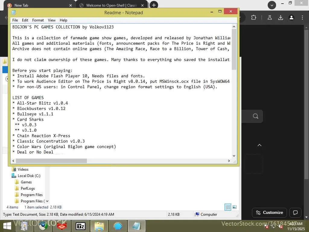The width and height of the screenshot is (309, 232).
Task: Open the Notepad View menu
Action: tap(52, 20)
